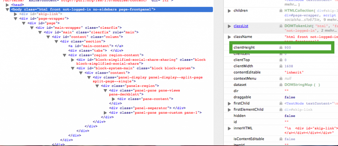The image size is (338, 146).
Task: Click the lock icon in the children row
Action: (x=281, y=11)
